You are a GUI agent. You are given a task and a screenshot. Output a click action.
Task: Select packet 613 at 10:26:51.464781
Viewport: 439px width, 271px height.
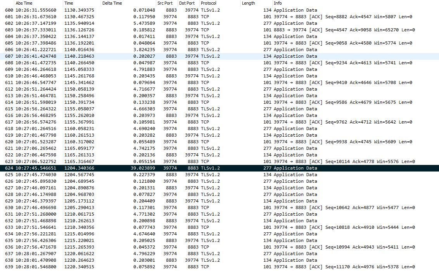tap(219, 96)
